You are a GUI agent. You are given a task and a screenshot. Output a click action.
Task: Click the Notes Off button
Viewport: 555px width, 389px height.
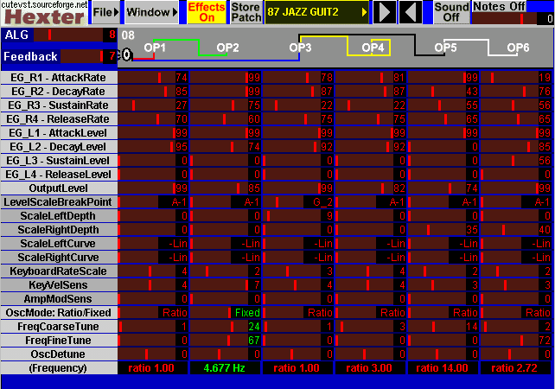tap(499, 6)
